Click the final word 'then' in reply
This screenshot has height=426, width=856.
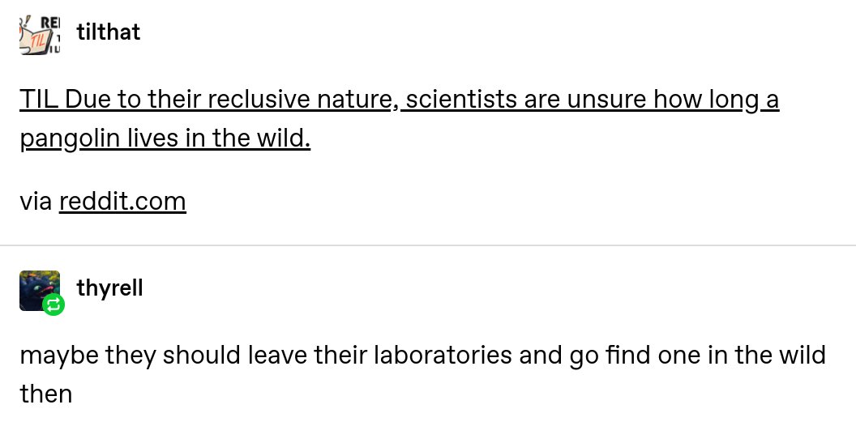click(45, 394)
